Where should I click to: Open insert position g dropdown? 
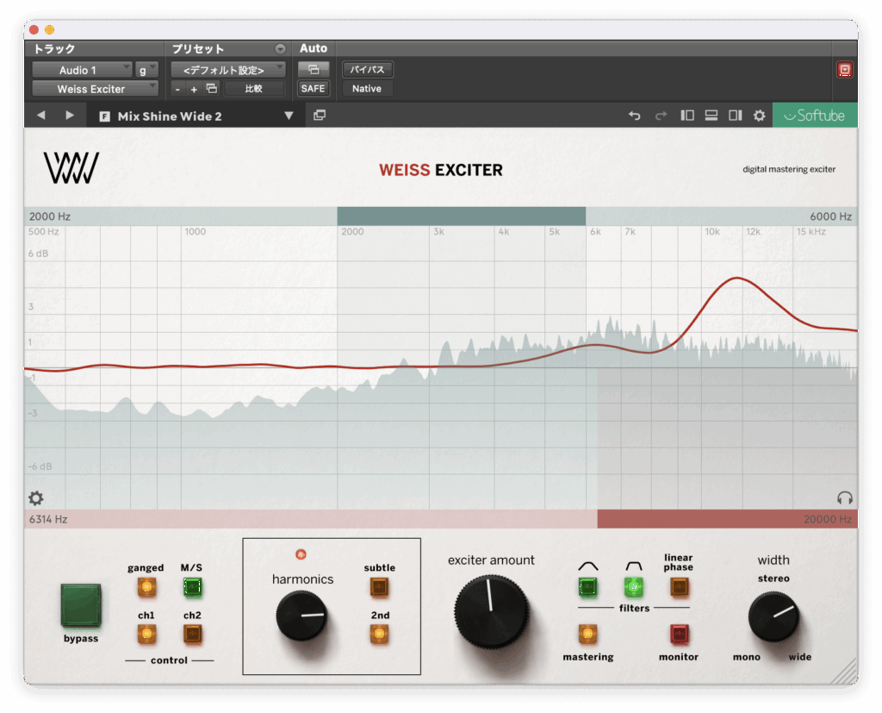[x=146, y=70]
